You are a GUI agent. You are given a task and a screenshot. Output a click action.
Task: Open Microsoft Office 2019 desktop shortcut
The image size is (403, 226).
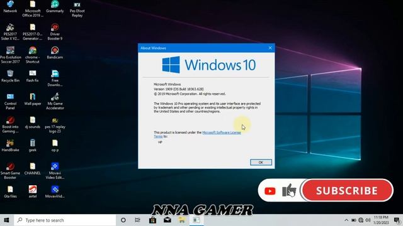pyautogui.click(x=33, y=9)
